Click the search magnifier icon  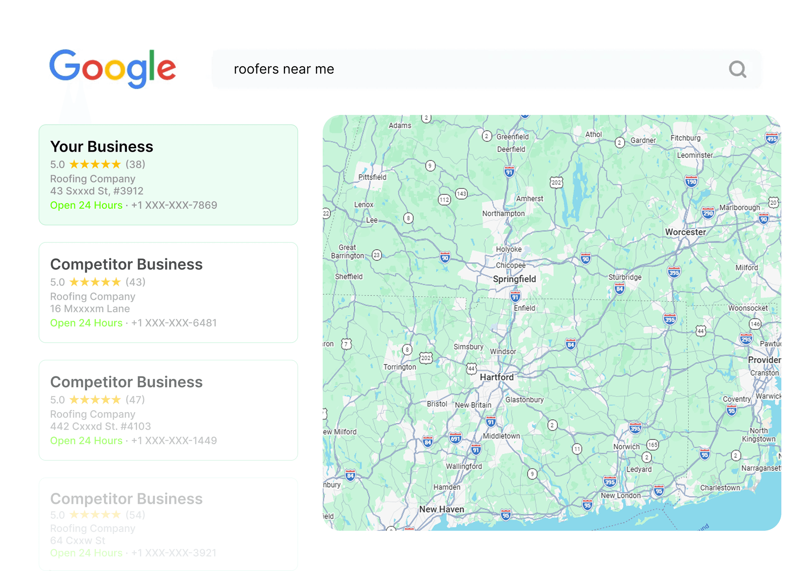(738, 69)
